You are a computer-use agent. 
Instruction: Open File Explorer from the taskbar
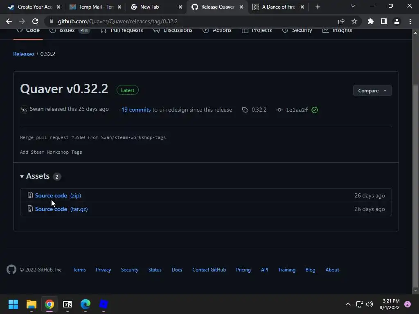click(31, 304)
